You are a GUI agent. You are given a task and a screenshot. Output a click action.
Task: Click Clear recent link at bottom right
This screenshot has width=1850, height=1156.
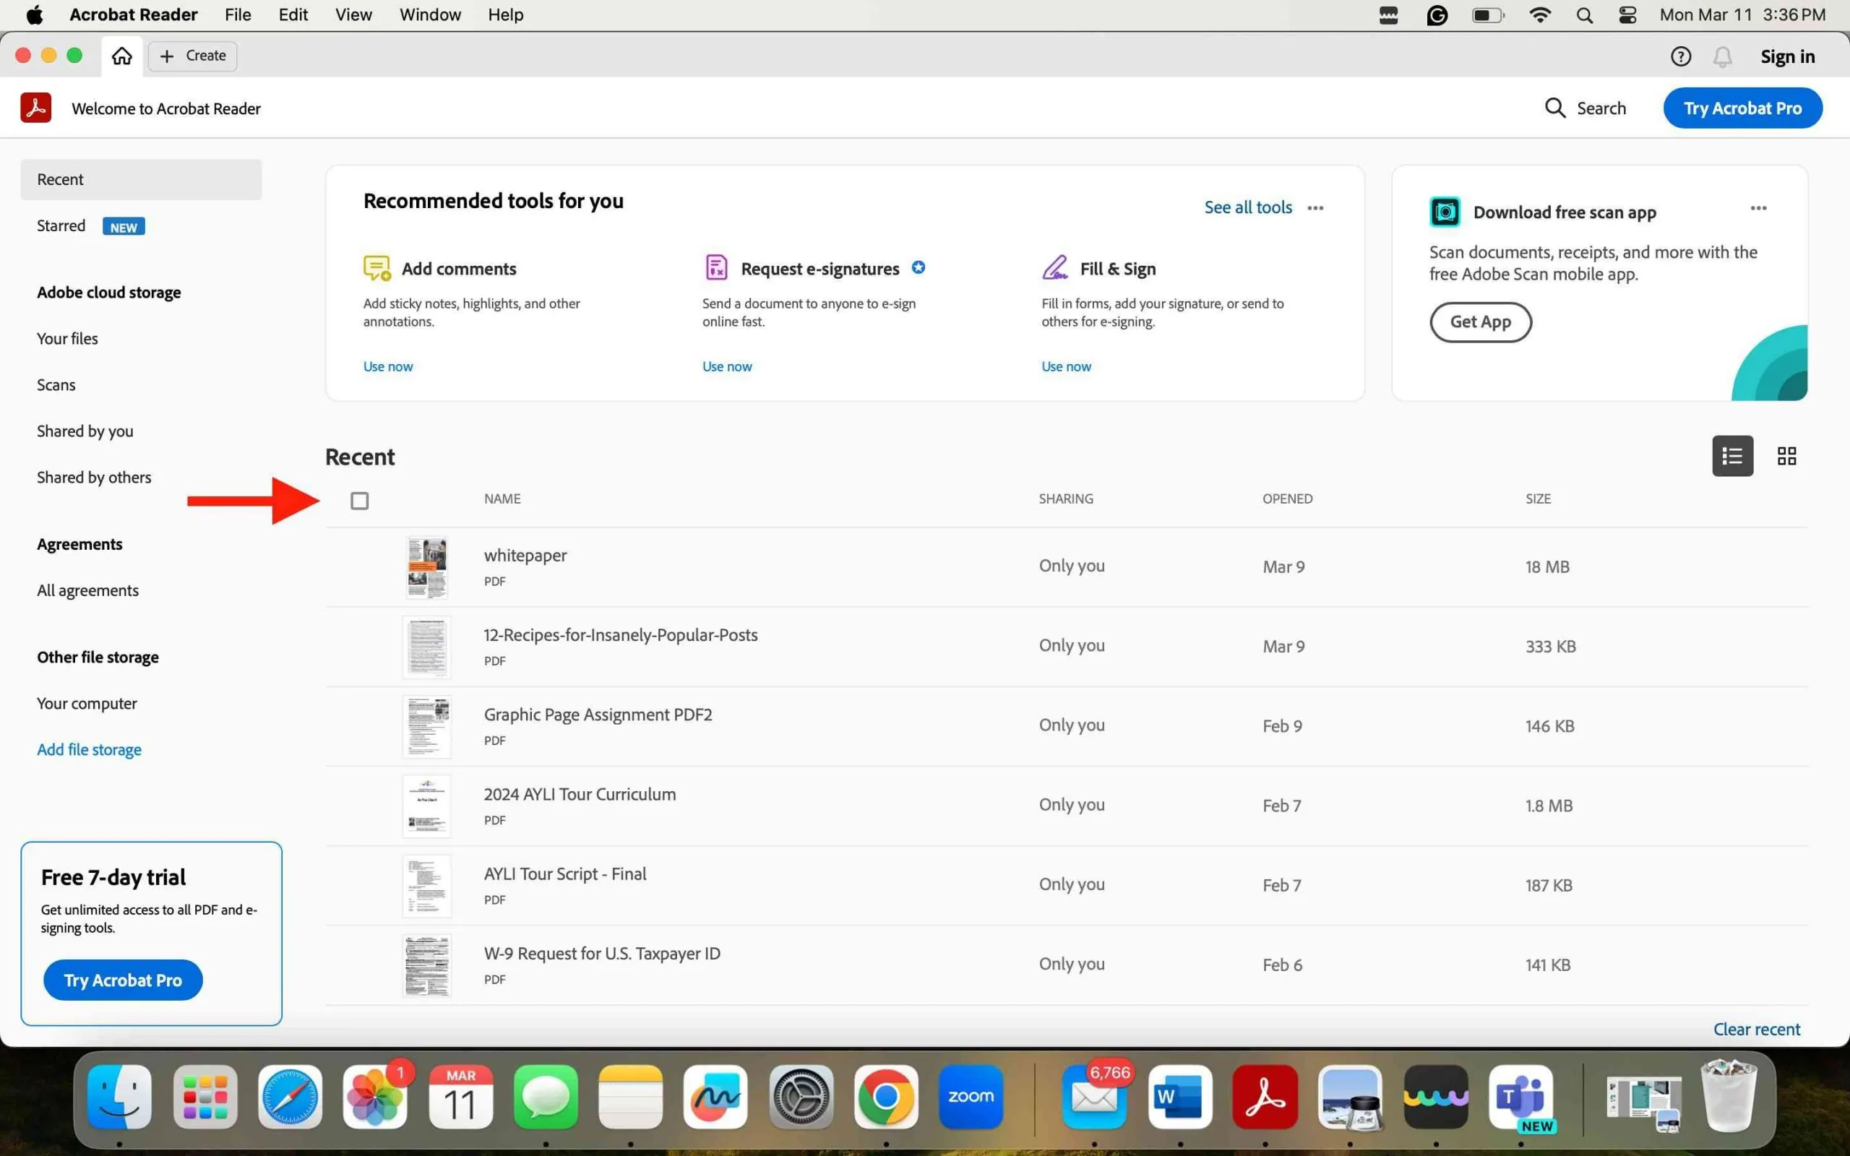pyautogui.click(x=1757, y=1028)
